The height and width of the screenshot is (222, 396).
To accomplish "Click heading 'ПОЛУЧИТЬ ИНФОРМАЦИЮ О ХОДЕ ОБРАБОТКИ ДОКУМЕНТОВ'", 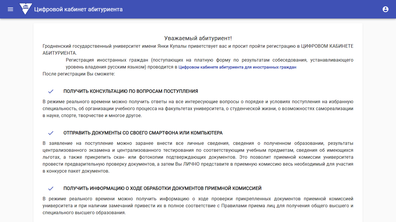I will pyautogui.click(x=162, y=188).
